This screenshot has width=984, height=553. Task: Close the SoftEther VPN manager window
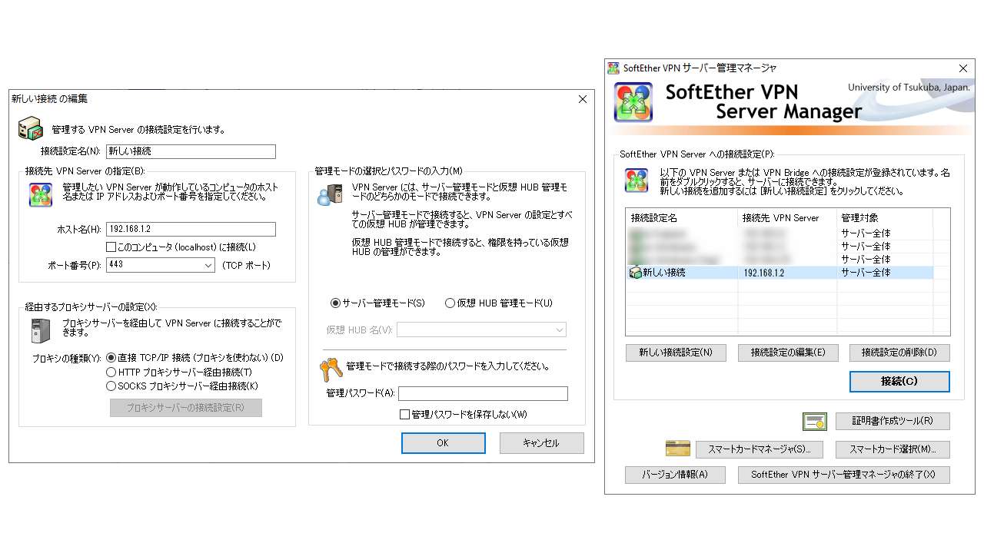pos(962,68)
